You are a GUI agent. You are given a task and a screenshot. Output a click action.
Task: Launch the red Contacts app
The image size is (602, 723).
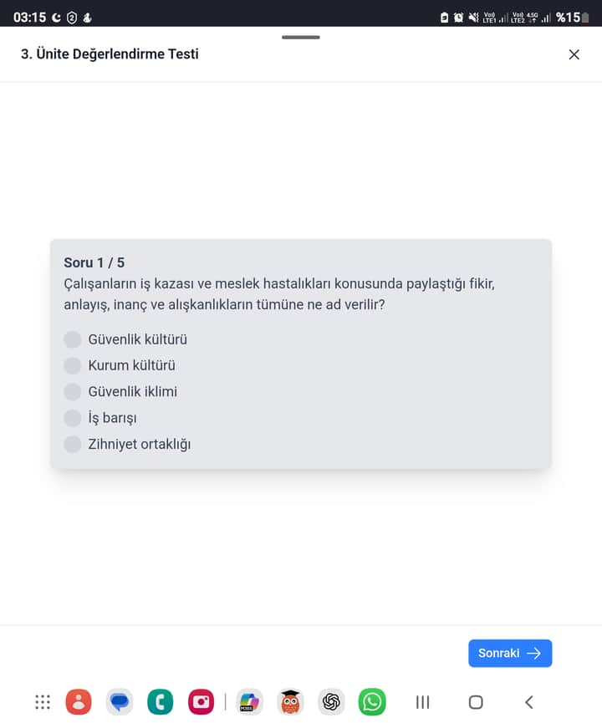pos(79,702)
